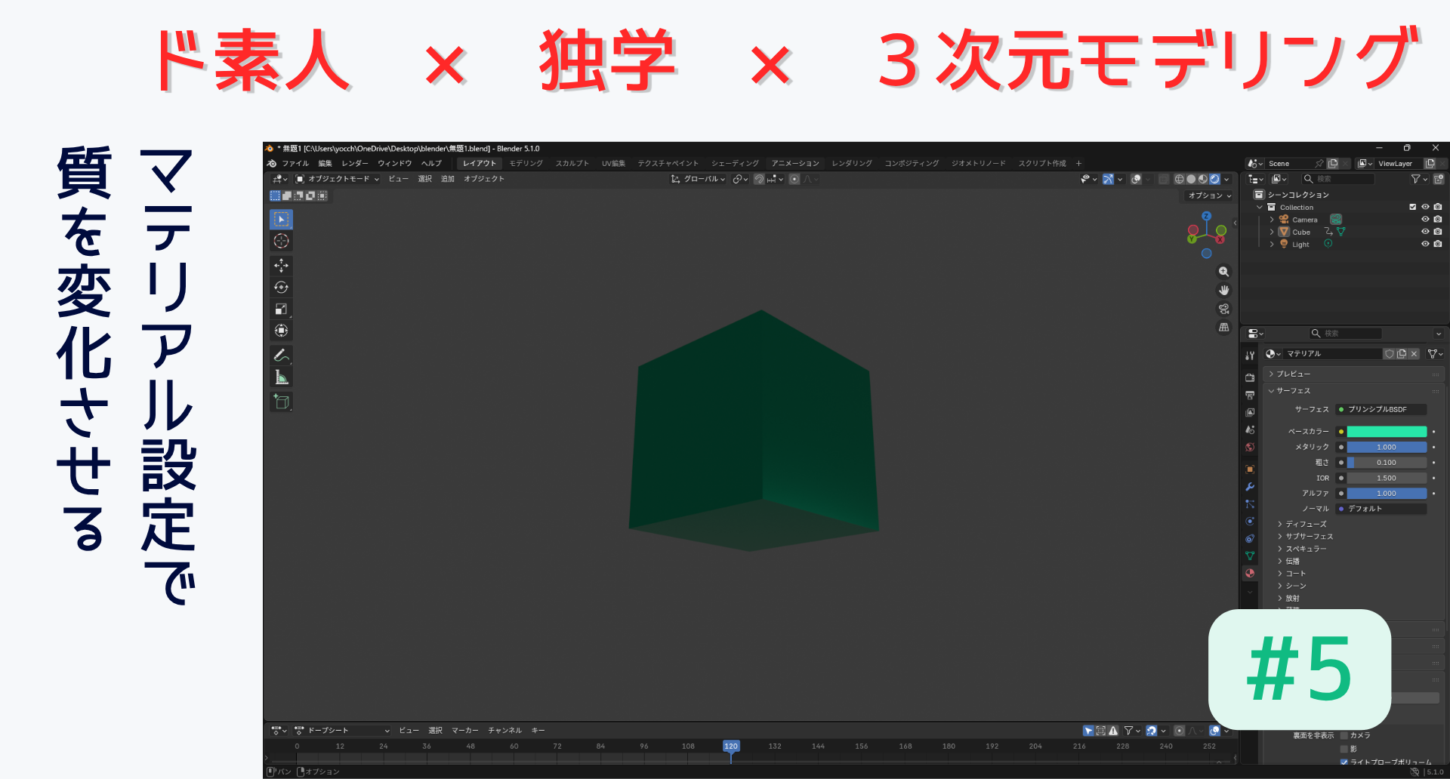This screenshot has height=779, width=1450.
Task: Click the Add Cube tool icon
Action: 281,402
